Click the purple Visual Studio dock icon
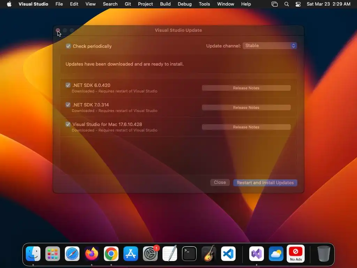Viewport: 357px width, 268px height. tap(257, 253)
